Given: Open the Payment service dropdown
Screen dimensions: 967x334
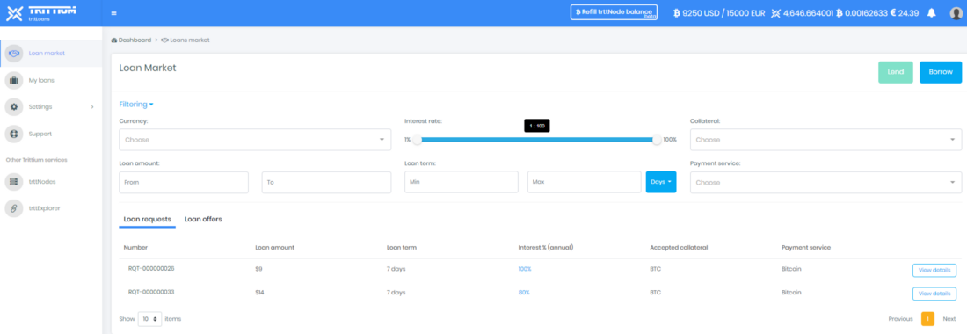Looking at the screenshot, I should click(825, 183).
